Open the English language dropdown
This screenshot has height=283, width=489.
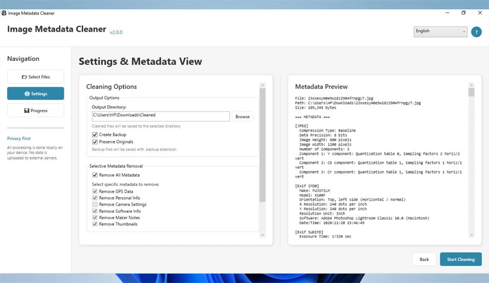pos(440,32)
